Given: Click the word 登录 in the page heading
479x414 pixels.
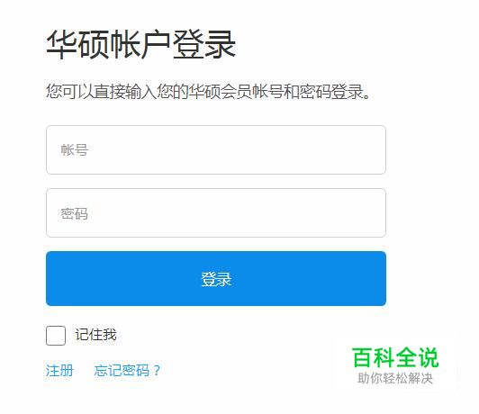Looking at the screenshot, I should (x=204, y=45).
